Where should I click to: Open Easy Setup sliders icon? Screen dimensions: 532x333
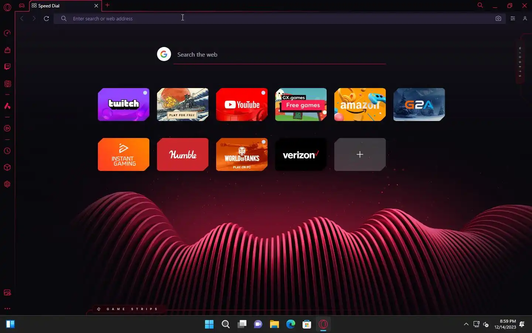click(x=513, y=18)
